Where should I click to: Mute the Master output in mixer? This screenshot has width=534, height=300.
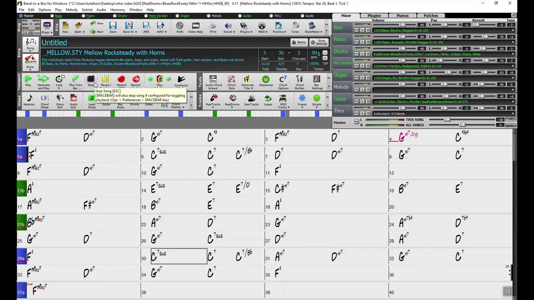[357, 122]
